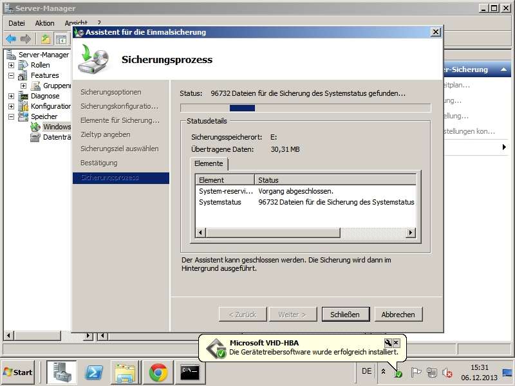The height and width of the screenshot is (386, 515).
Task: Click the disabled Zurück button
Action: [x=243, y=315]
